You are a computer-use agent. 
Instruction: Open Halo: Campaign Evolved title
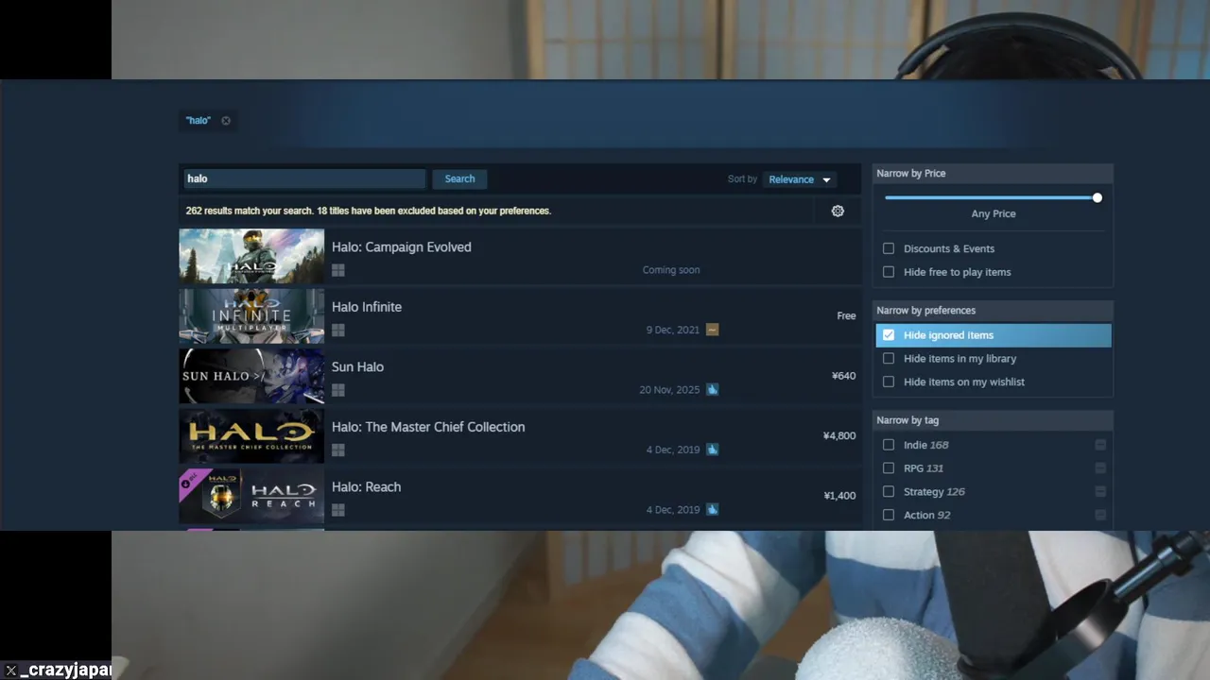tap(401, 247)
